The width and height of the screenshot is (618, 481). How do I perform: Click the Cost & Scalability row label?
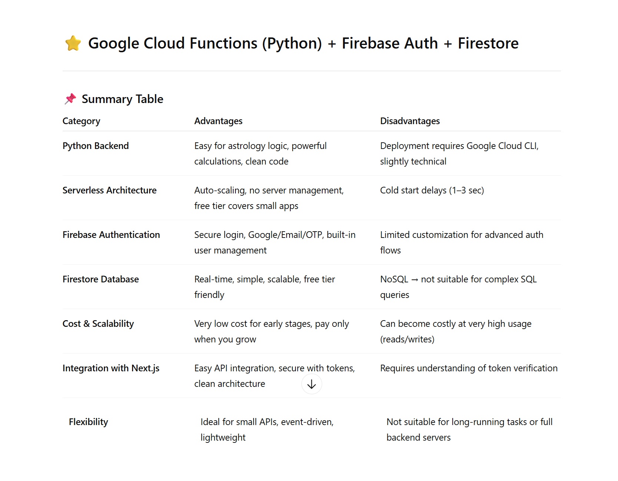tap(98, 324)
